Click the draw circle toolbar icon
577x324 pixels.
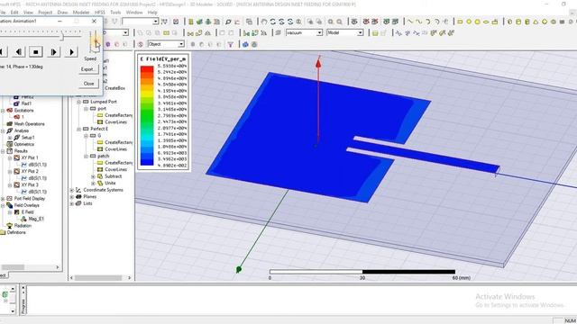click(x=469, y=22)
